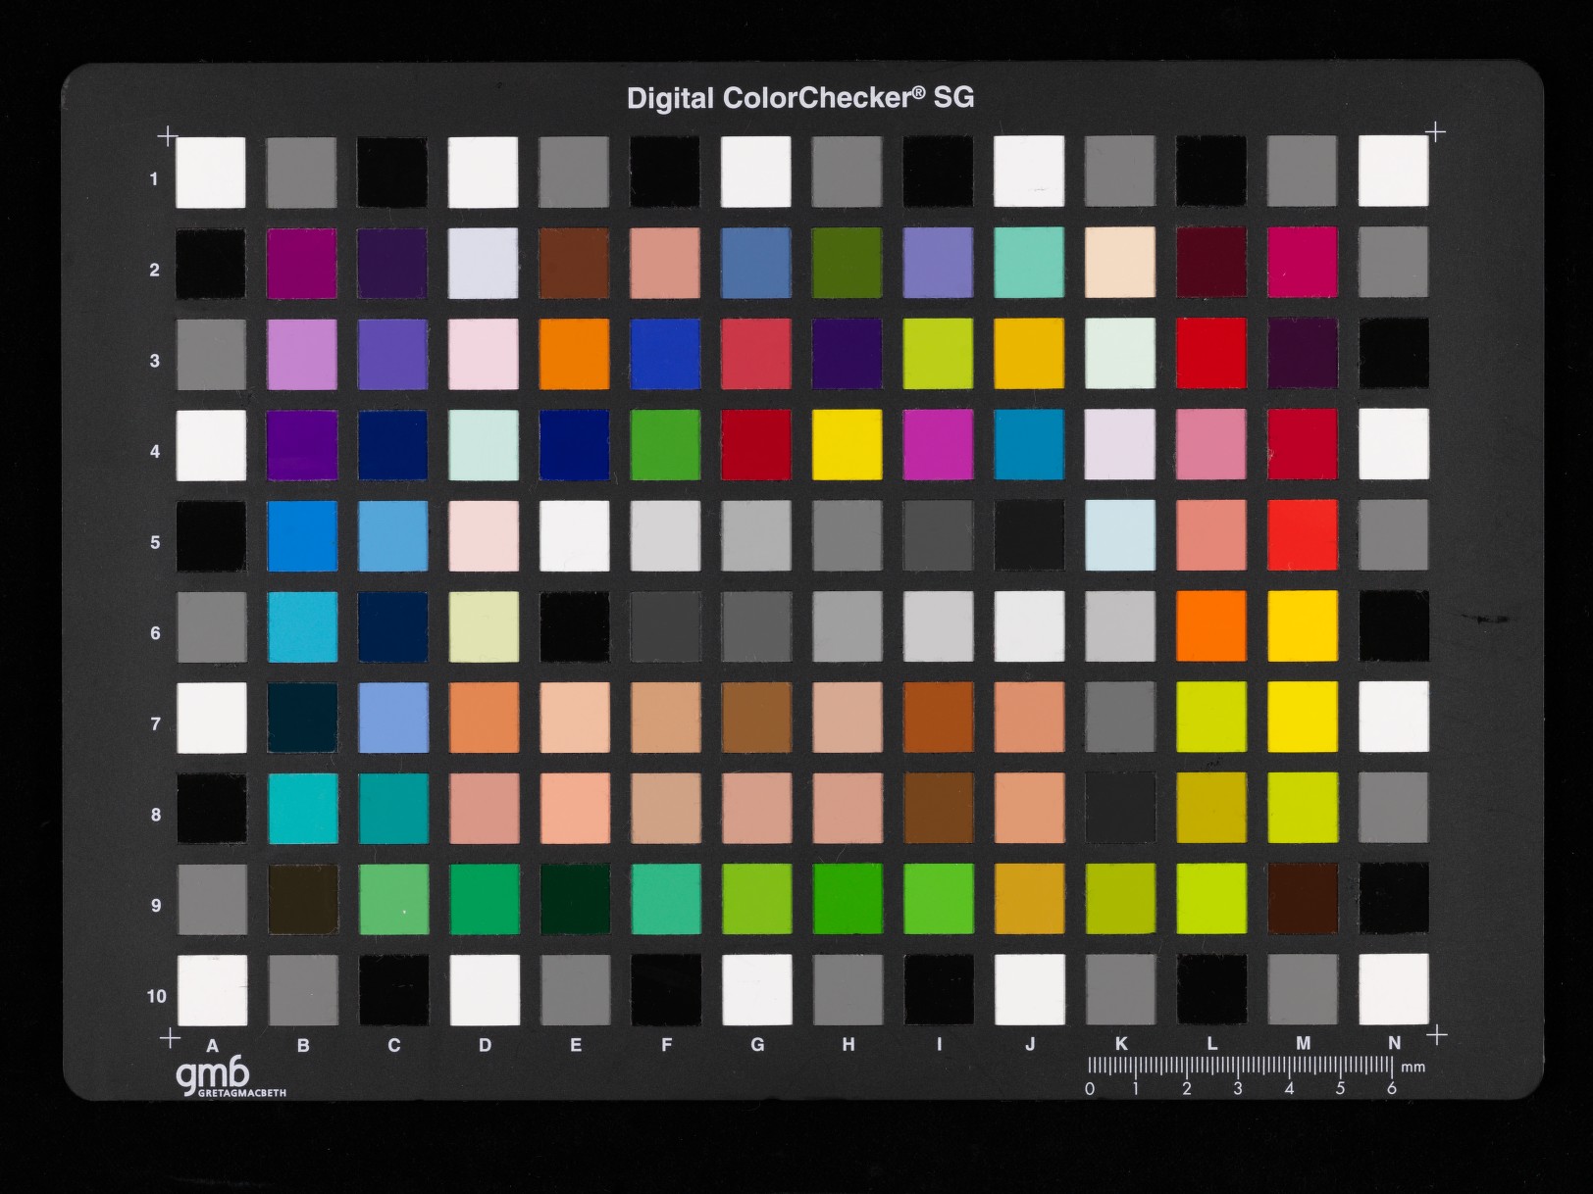Click the orange patch at E3

(574, 354)
